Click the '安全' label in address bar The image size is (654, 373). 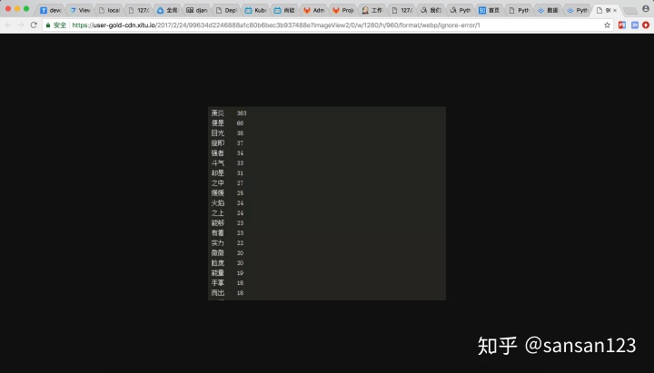coord(60,25)
